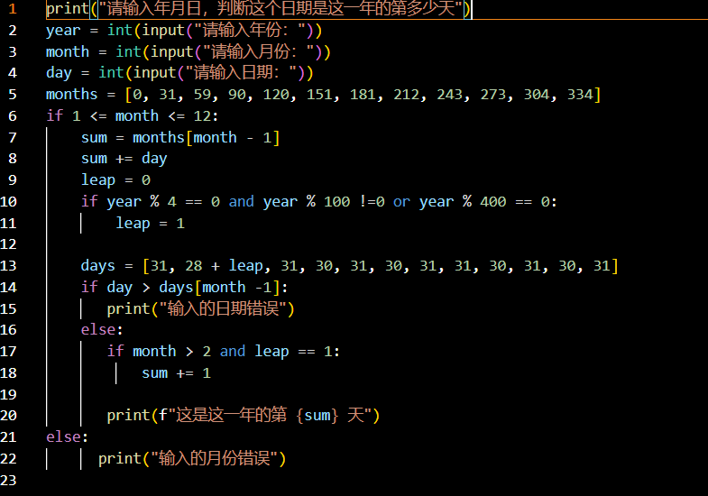Click the 'else' keyword on line 21

[x=63, y=436]
